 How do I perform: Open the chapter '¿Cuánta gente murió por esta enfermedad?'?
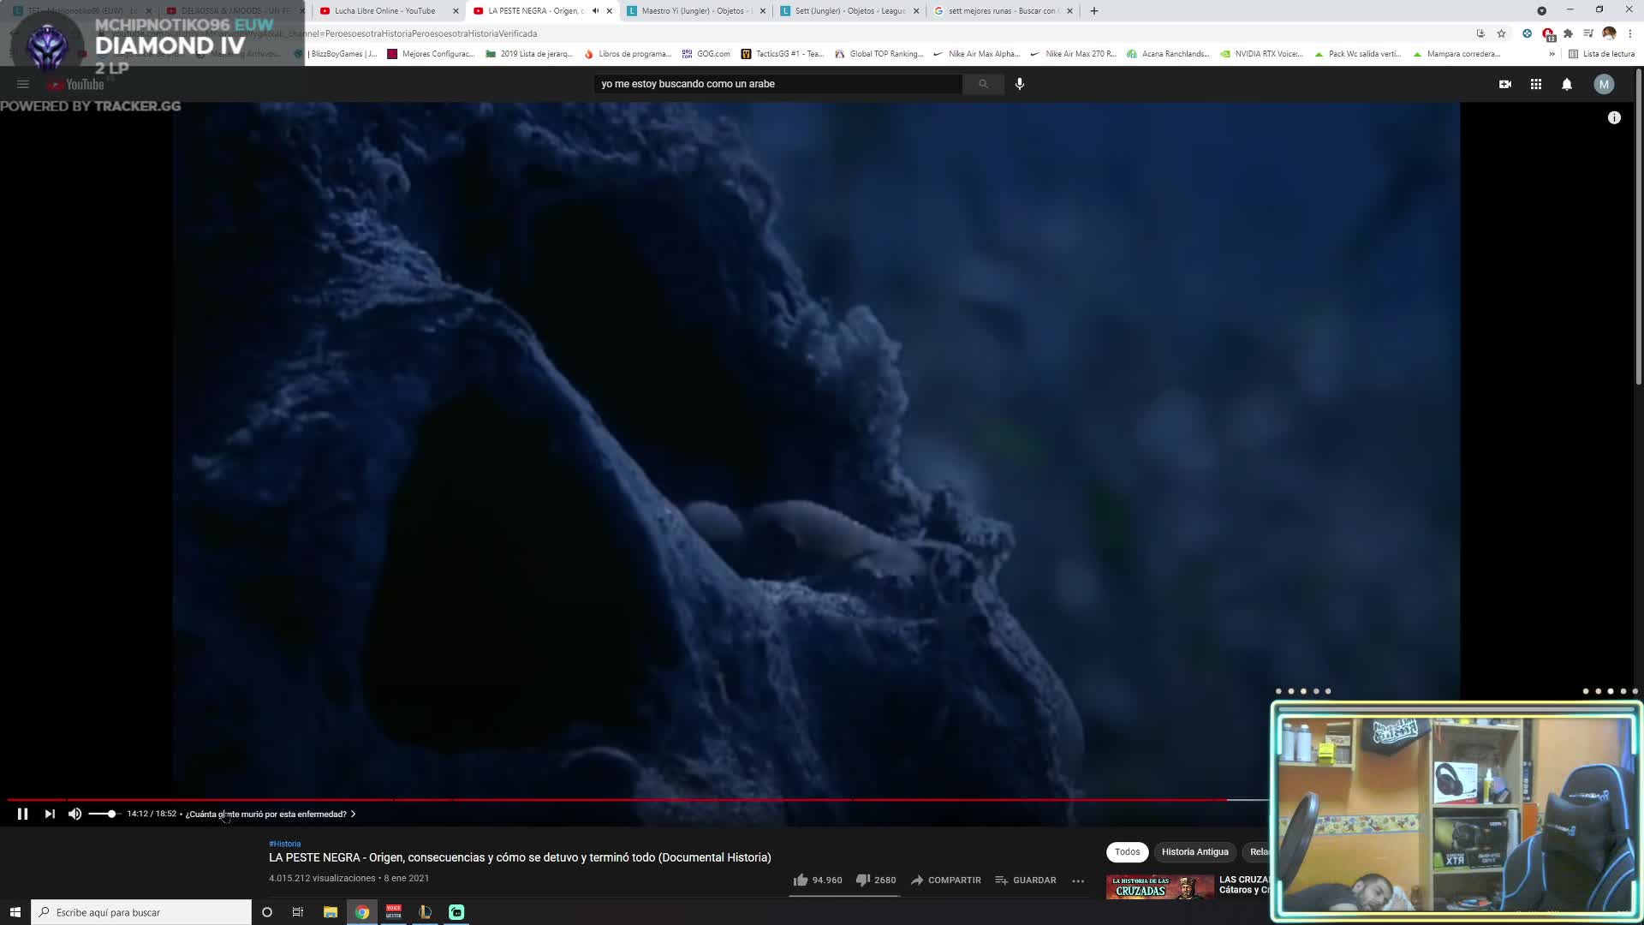point(270,814)
